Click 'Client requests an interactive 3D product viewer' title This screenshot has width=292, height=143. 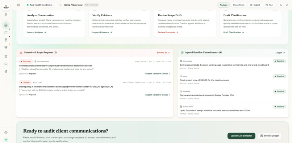click(56, 66)
